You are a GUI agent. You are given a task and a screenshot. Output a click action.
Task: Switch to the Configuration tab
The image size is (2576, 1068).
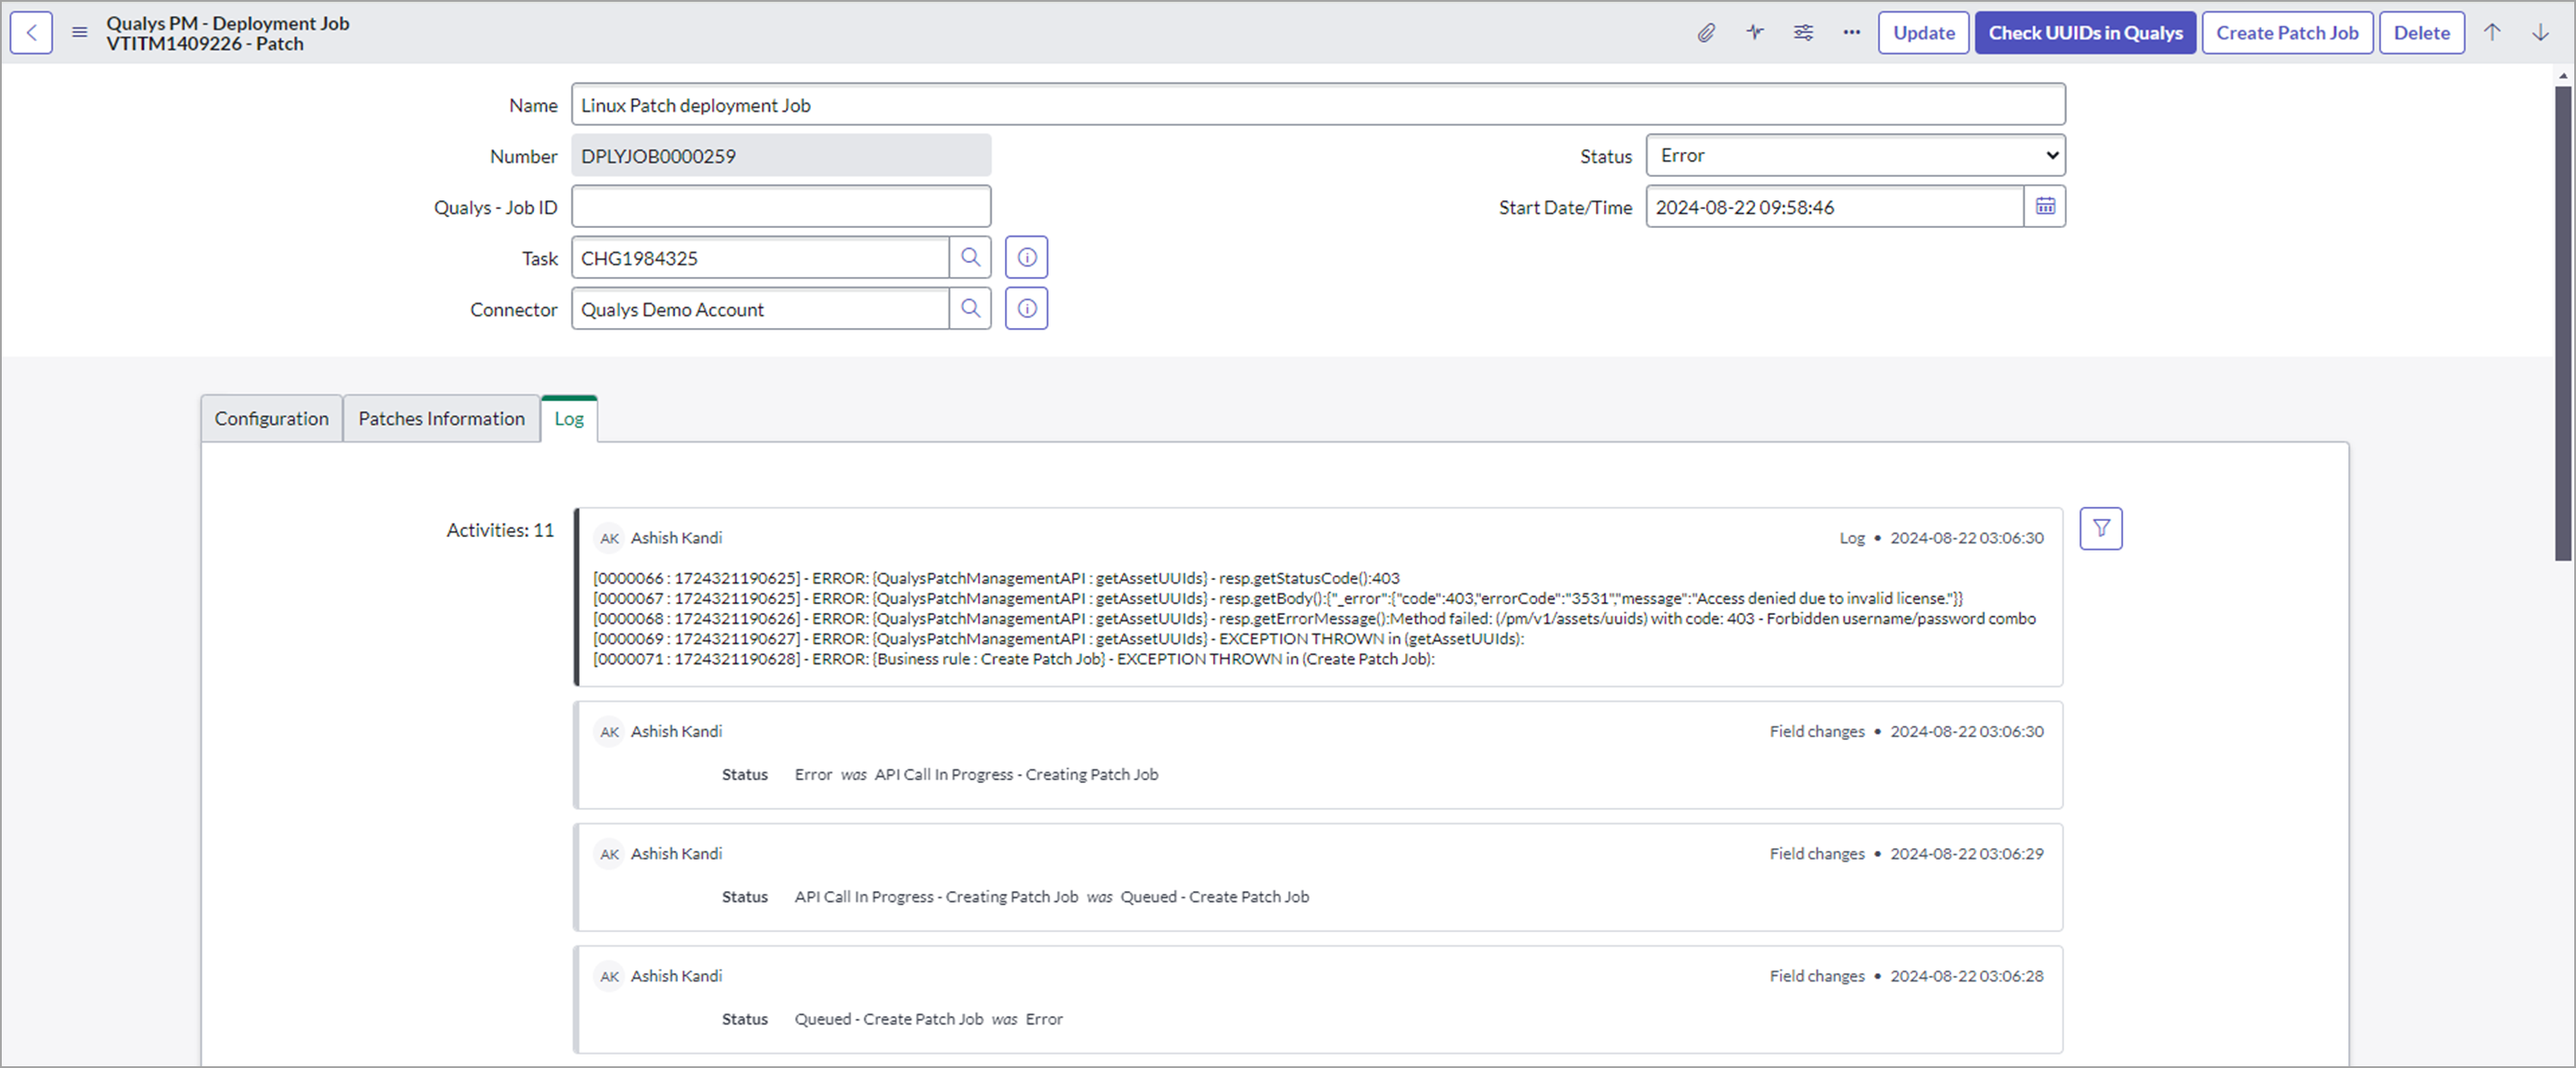(271, 418)
